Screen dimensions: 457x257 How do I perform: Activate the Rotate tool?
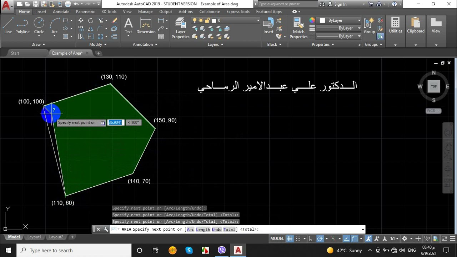pyautogui.click(x=91, y=21)
